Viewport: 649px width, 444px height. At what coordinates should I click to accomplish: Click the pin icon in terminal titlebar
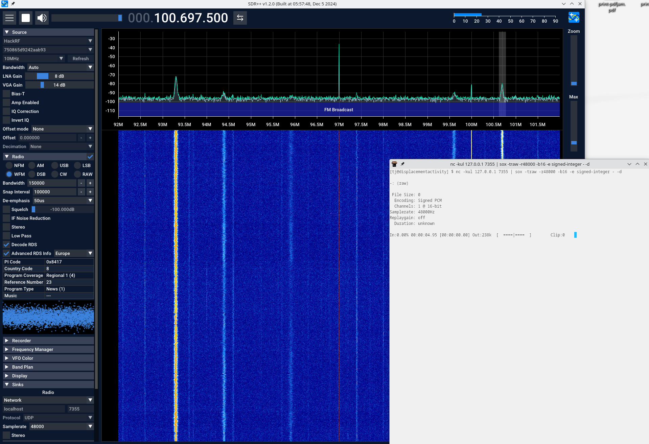(402, 164)
